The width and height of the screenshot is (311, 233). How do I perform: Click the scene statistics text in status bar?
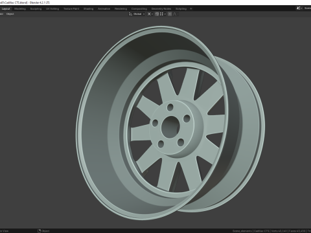(271, 231)
